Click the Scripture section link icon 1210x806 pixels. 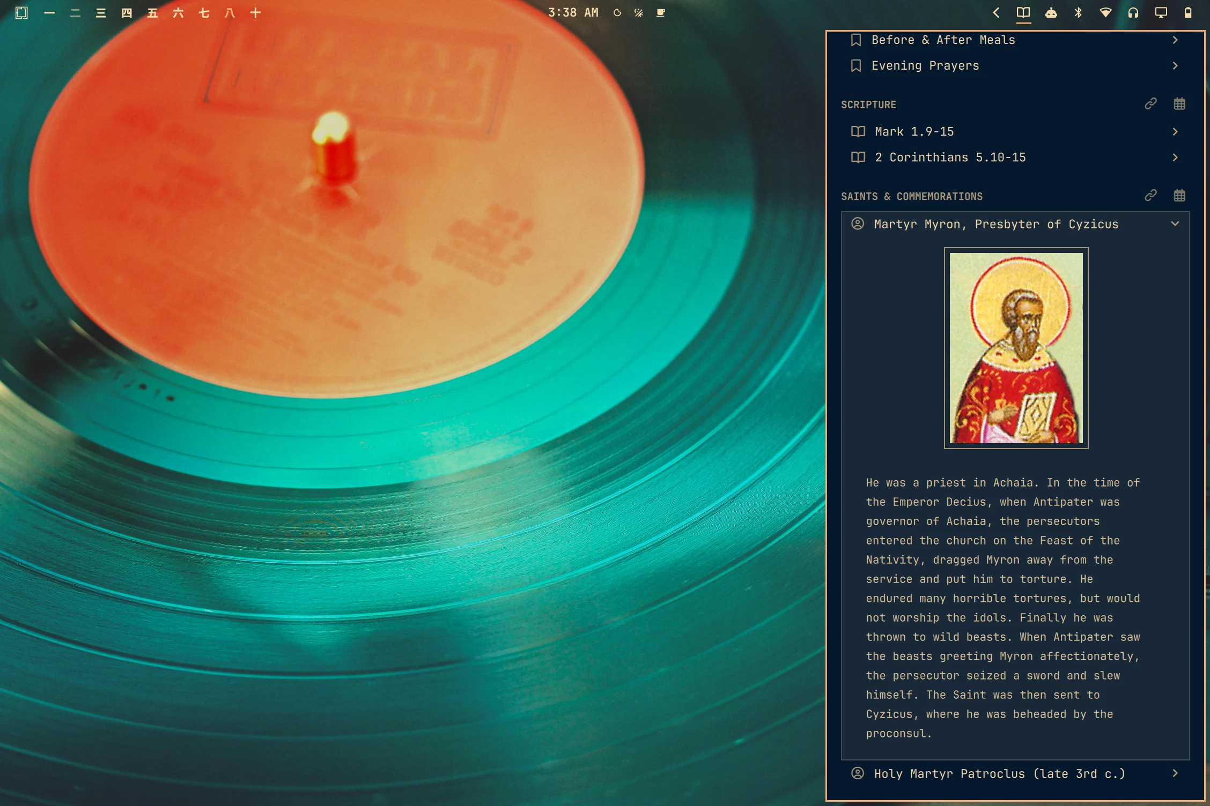tap(1150, 103)
